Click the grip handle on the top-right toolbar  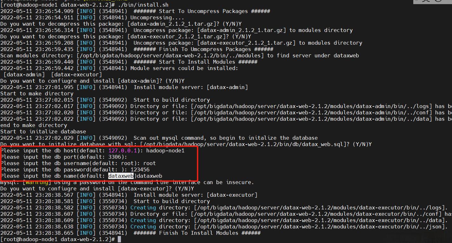point(416,1)
